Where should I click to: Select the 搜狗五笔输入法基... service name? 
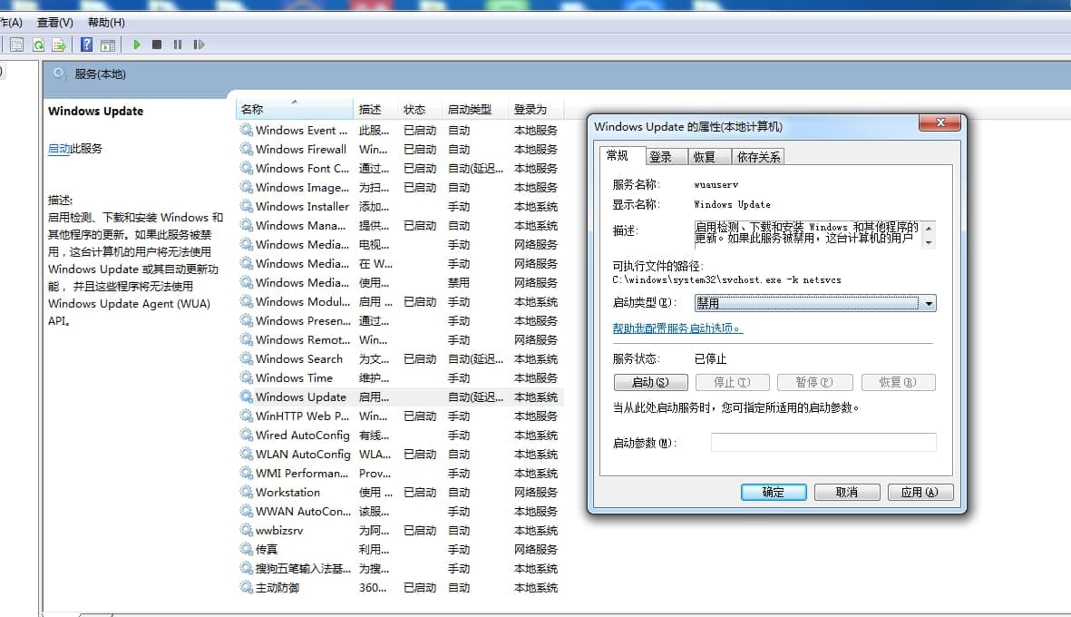tap(303, 569)
